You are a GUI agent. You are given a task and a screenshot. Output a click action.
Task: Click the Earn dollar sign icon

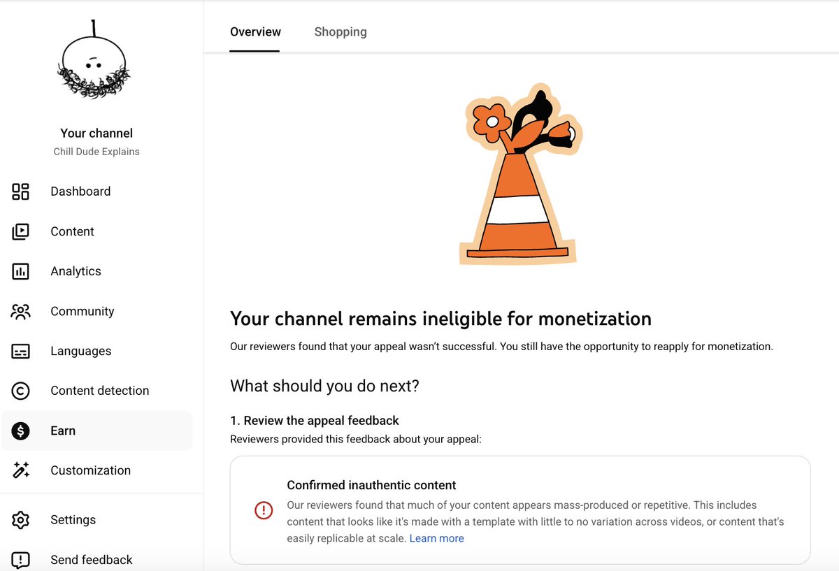point(20,431)
